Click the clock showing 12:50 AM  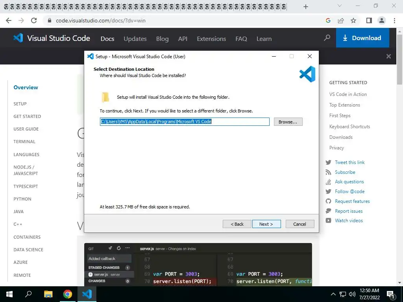tap(369, 291)
